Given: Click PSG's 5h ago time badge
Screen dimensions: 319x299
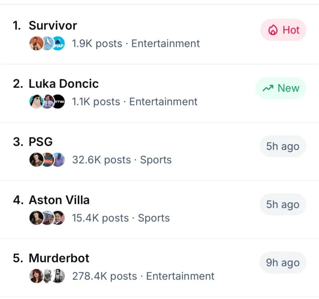Looking at the screenshot, I should [282, 146].
